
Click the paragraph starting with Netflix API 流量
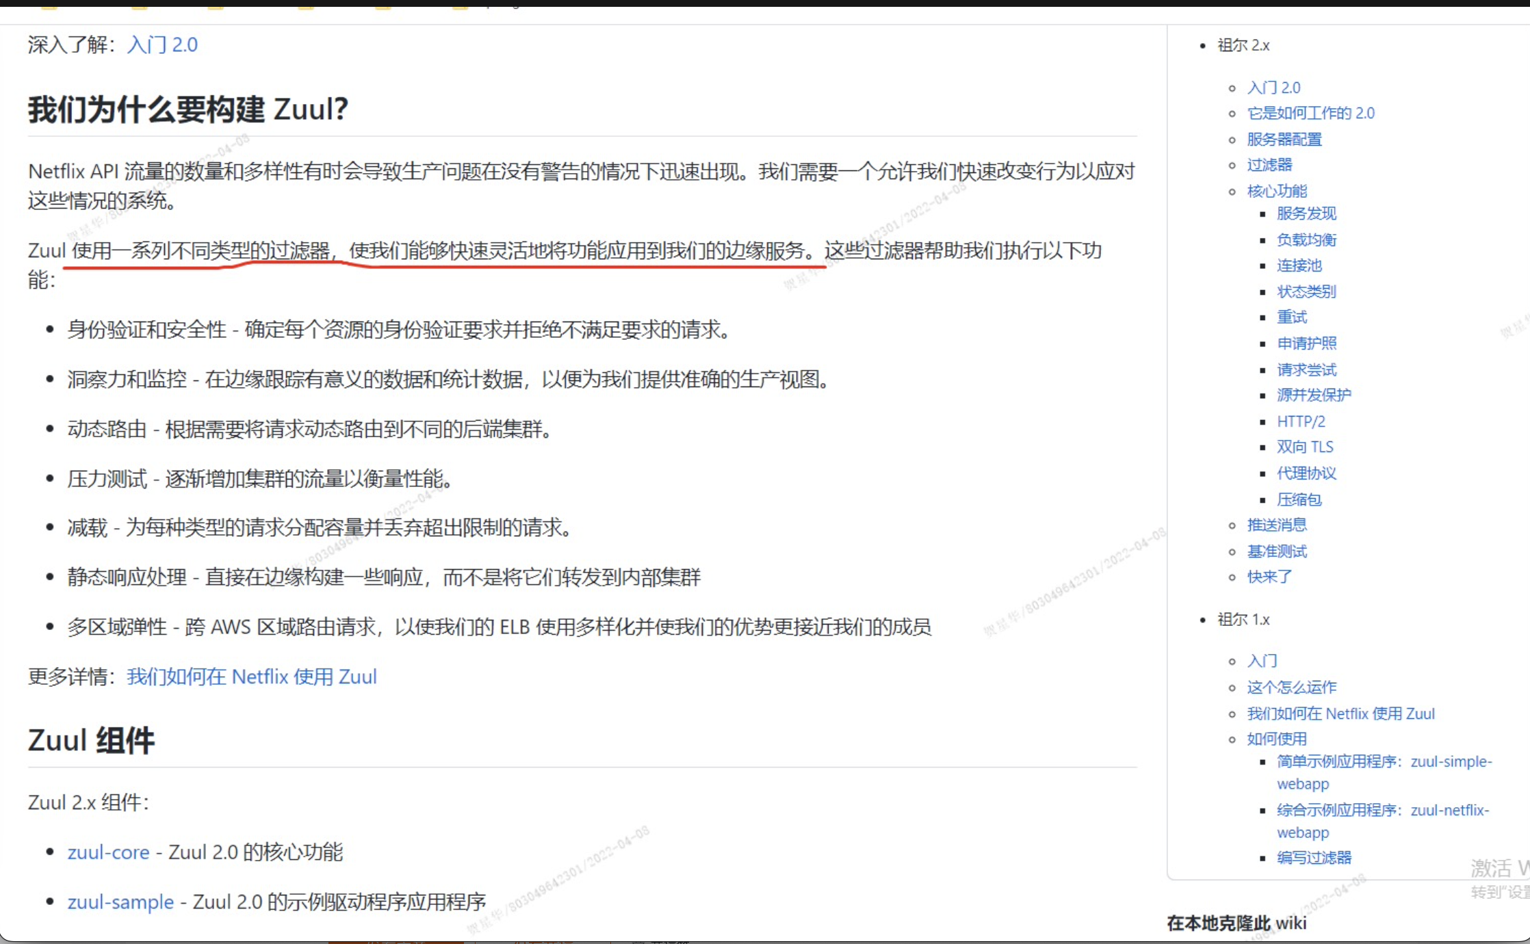click(x=582, y=185)
